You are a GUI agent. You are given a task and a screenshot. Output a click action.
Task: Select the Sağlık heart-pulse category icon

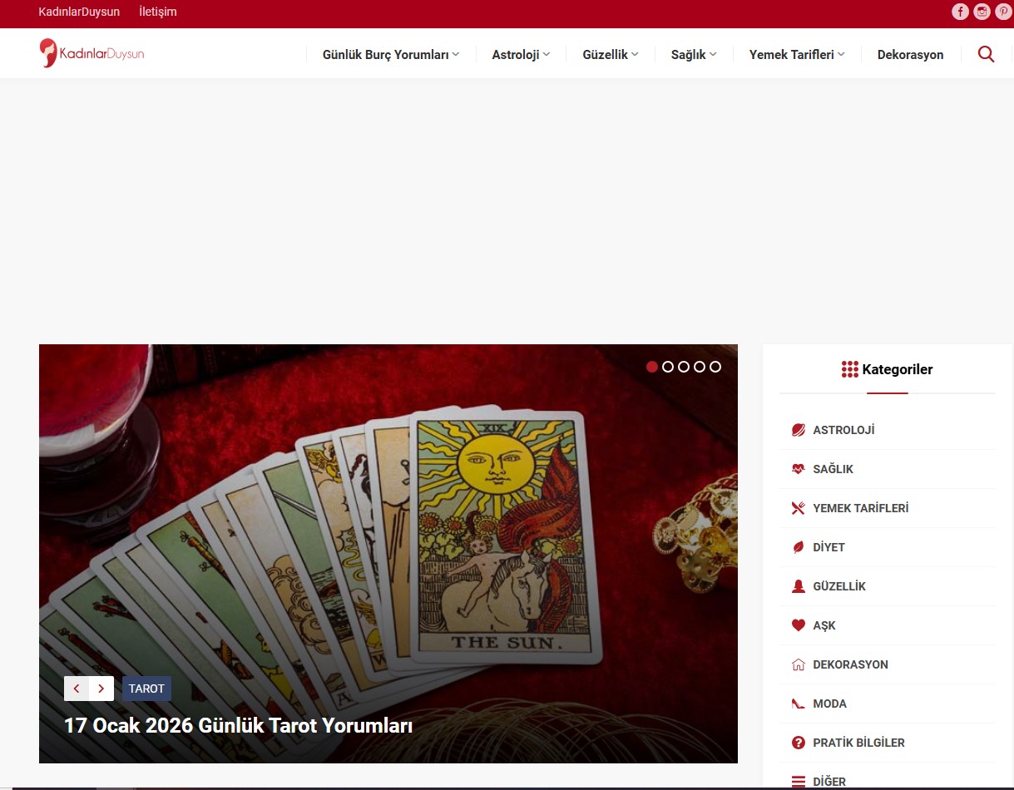point(798,469)
